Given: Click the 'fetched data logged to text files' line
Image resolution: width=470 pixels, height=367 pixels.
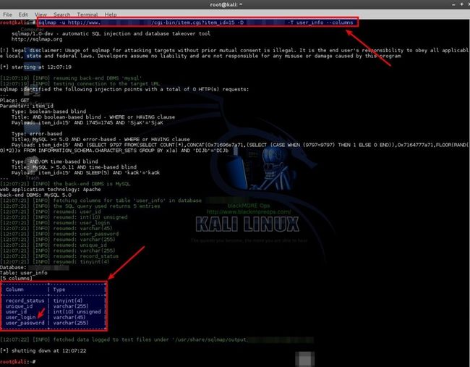Looking at the screenshot, I should (x=157, y=339).
